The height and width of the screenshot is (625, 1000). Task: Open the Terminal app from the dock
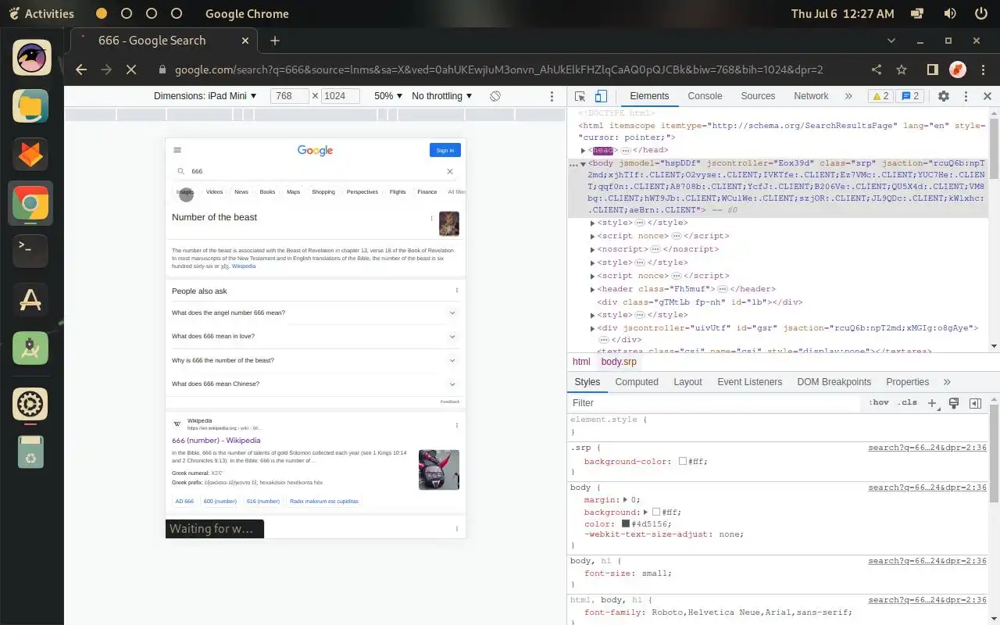click(x=30, y=249)
